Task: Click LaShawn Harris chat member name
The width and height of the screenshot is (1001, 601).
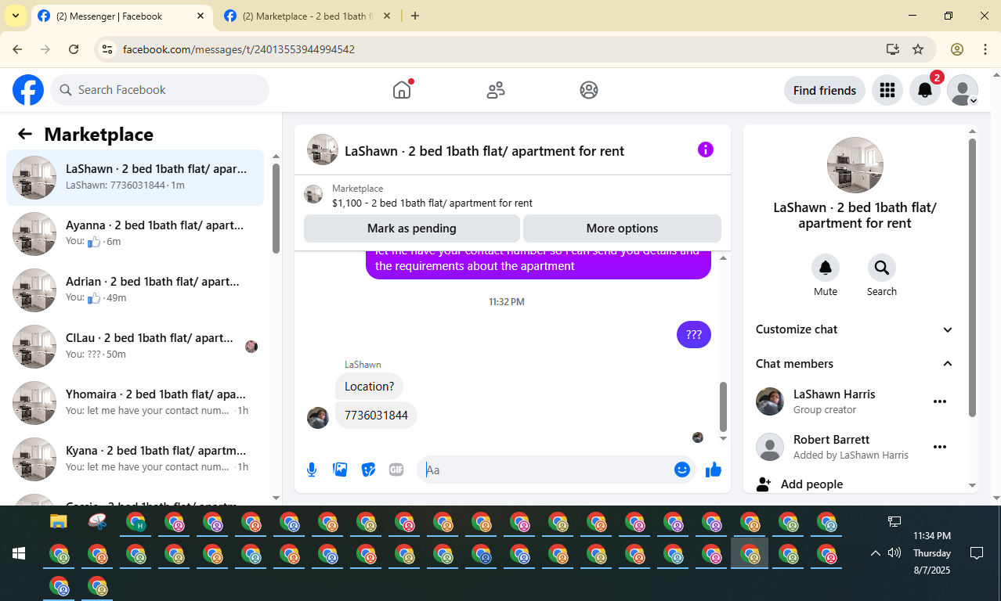Action: [834, 394]
